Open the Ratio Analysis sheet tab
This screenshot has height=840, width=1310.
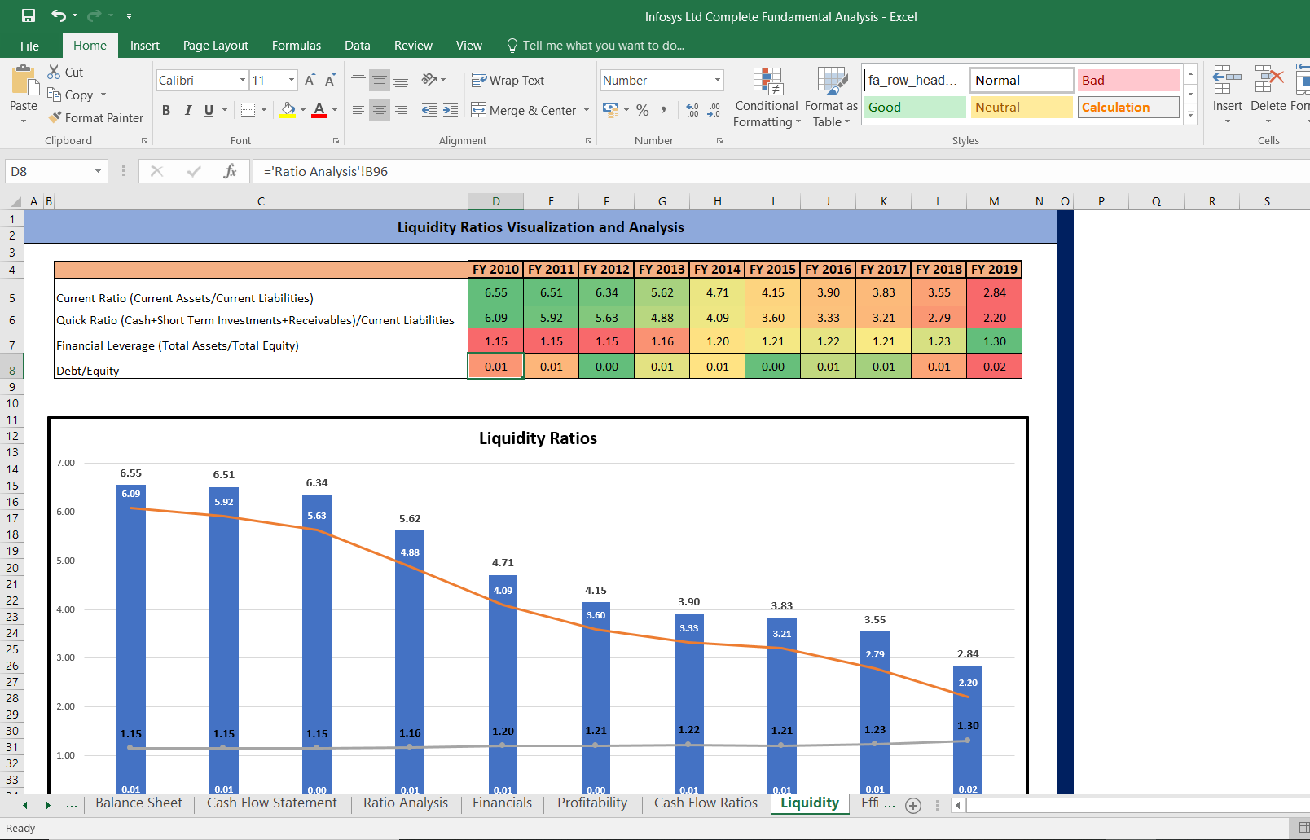[x=406, y=803]
